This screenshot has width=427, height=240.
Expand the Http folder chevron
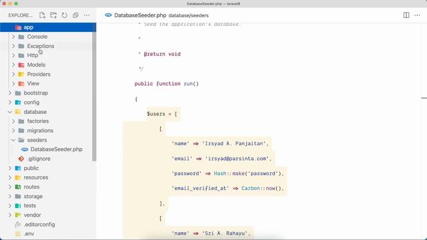tap(13, 55)
